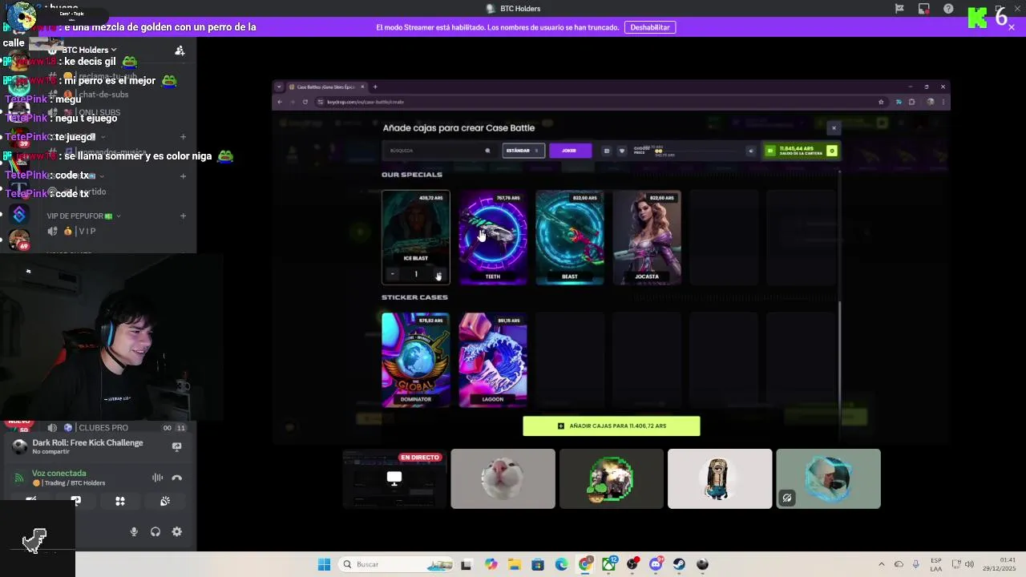
Task: Open the taskbar volume speaker icon
Action: (x=969, y=564)
